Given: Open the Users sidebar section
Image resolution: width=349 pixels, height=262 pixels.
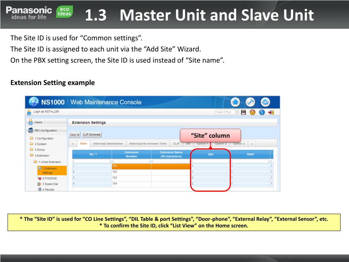Looking at the screenshot, I should [47, 122].
